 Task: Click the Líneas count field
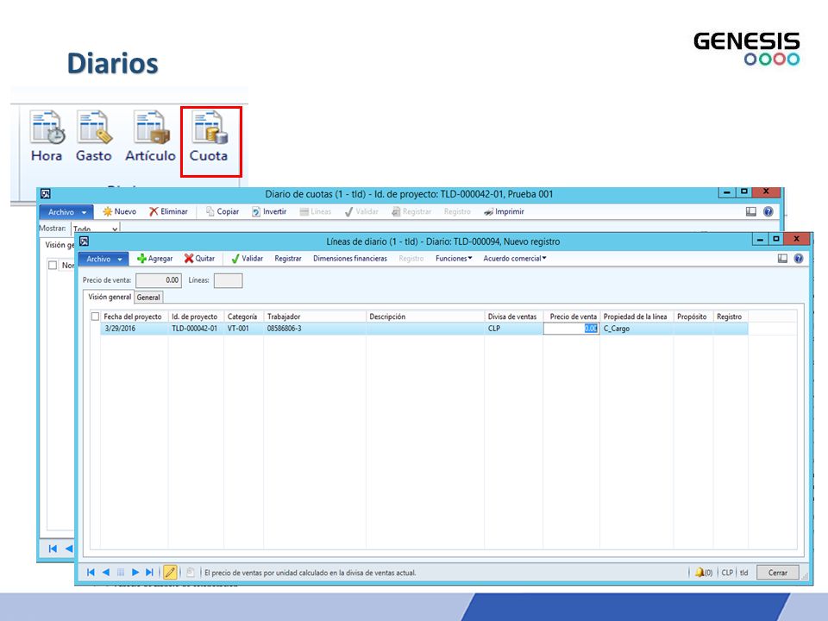pyautogui.click(x=228, y=280)
